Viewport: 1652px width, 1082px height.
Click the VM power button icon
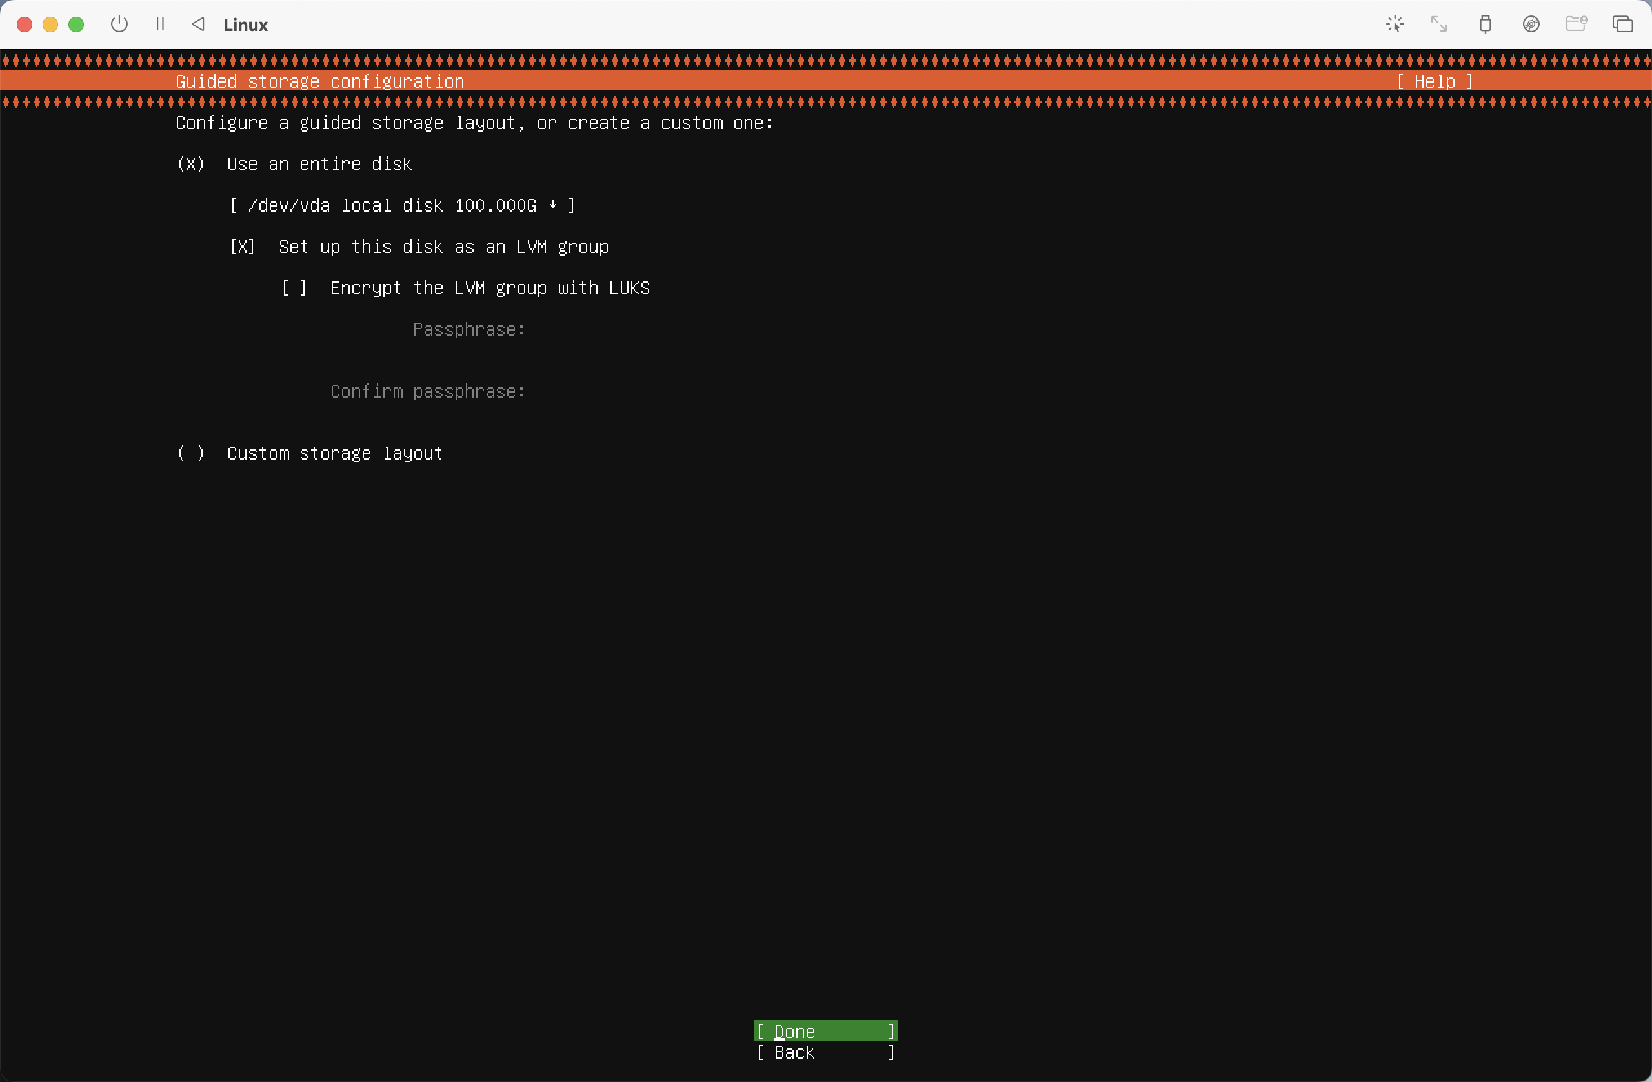(x=119, y=25)
